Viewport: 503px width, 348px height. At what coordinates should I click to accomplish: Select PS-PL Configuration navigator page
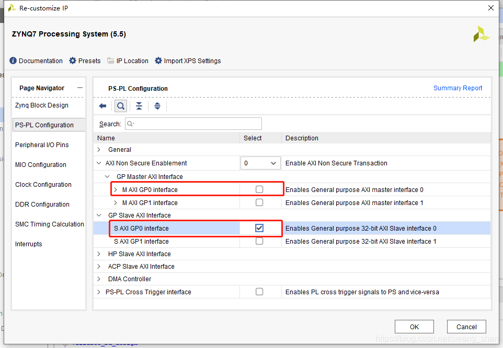tap(49, 125)
